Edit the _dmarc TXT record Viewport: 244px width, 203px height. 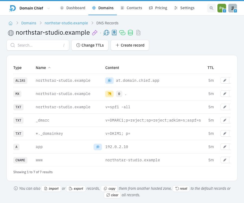point(225,120)
